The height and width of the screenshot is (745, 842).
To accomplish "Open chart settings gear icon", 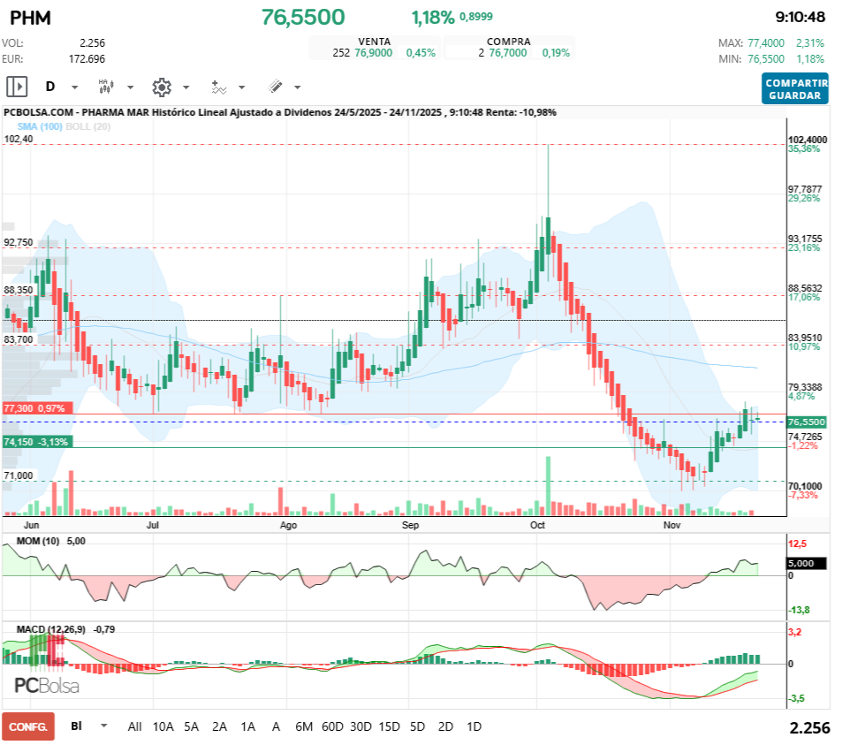I will pyautogui.click(x=161, y=87).
